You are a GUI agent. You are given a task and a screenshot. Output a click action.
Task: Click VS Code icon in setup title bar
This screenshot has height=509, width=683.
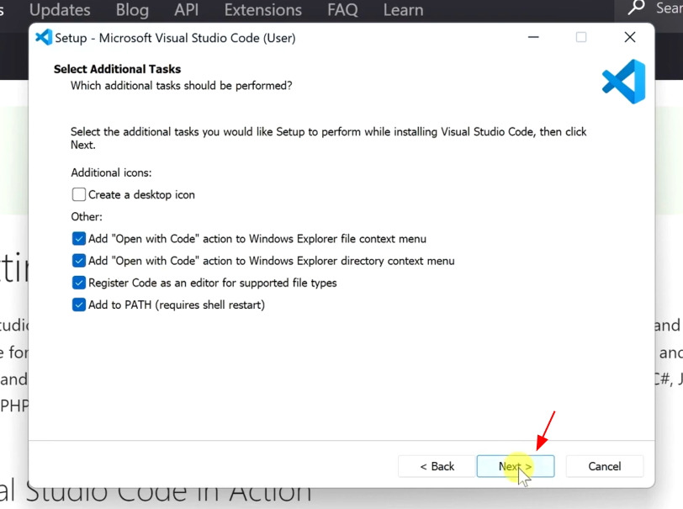tap(44, 38)
